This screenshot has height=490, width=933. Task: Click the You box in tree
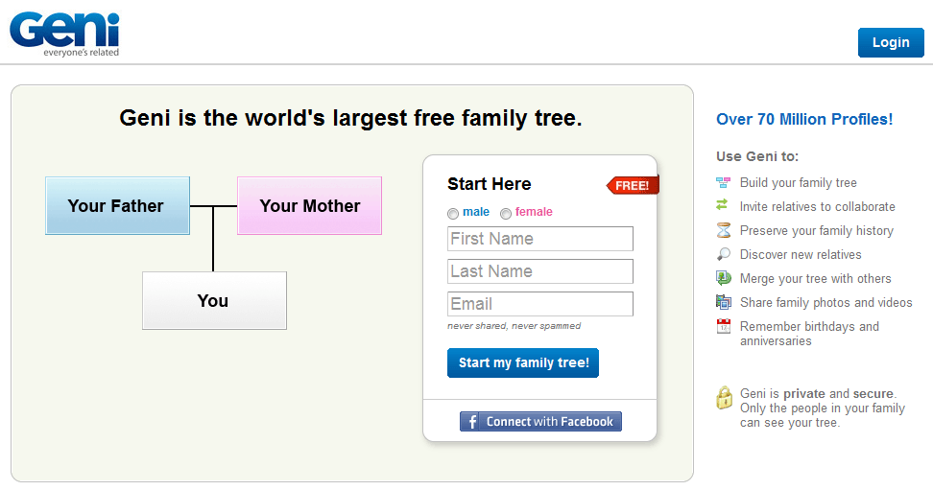point(214,300)
